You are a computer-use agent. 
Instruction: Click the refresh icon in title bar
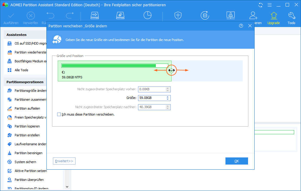[261, 5]
